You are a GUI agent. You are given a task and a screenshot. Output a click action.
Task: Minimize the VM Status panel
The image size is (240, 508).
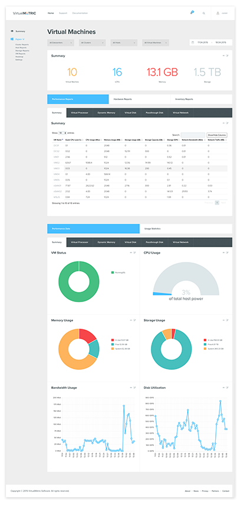pos(130,253)
